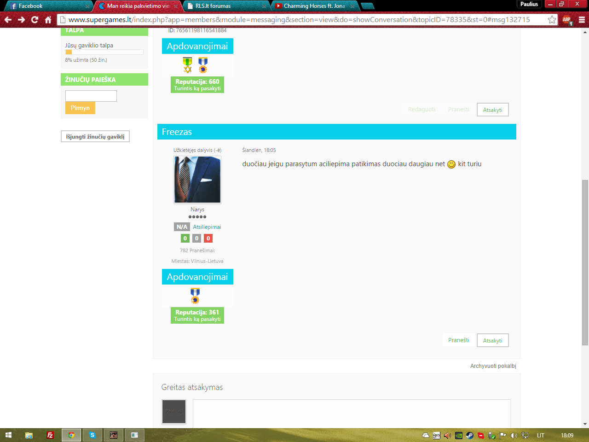Click the green-yellow star medal award
The width and height of the screenshot is (589, 442).
point(187,65)
